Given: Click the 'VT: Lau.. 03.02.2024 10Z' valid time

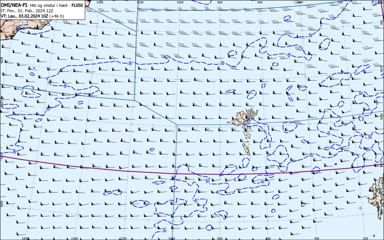Looking at the screenshot, I should pyautogui.click(x=25, y=16).
